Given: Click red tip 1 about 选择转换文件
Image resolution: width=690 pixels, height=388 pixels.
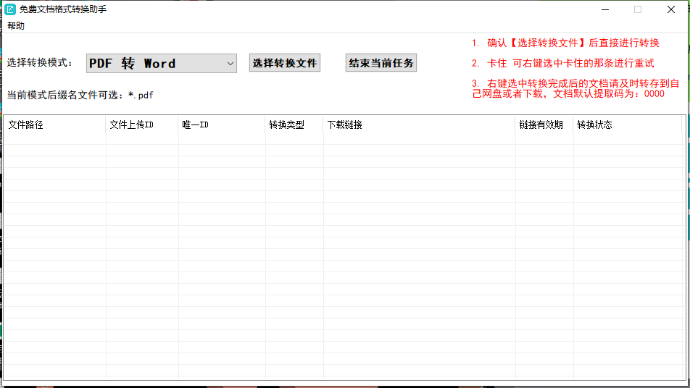Looking at the screenshot, I should coord(565,43).
